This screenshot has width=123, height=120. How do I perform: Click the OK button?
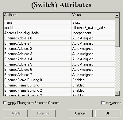coord(108,113)
